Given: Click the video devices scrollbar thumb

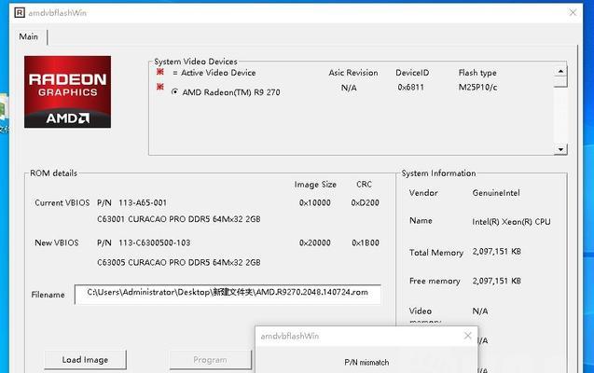Looking at the screenshot, I should tap(560, 82).
